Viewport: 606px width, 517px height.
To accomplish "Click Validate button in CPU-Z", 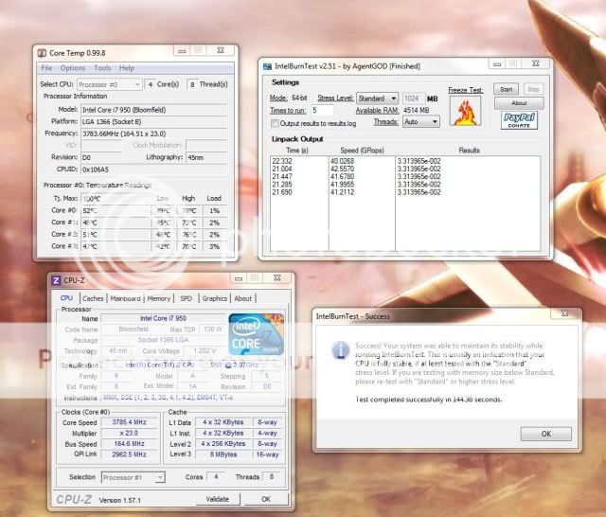I will tap(218, 499).
